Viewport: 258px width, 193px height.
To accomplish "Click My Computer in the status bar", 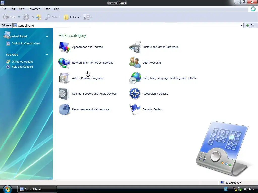I will point(230,183).
